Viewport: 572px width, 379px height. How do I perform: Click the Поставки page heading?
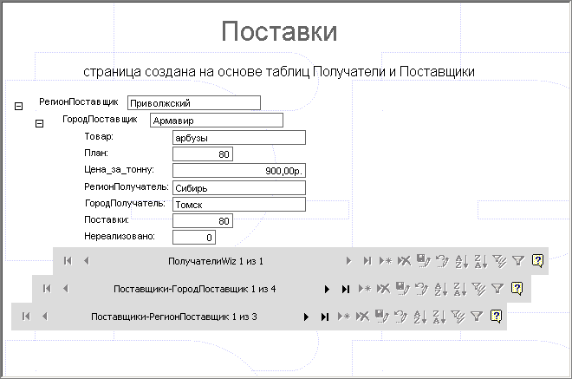(x=279, y=31)
